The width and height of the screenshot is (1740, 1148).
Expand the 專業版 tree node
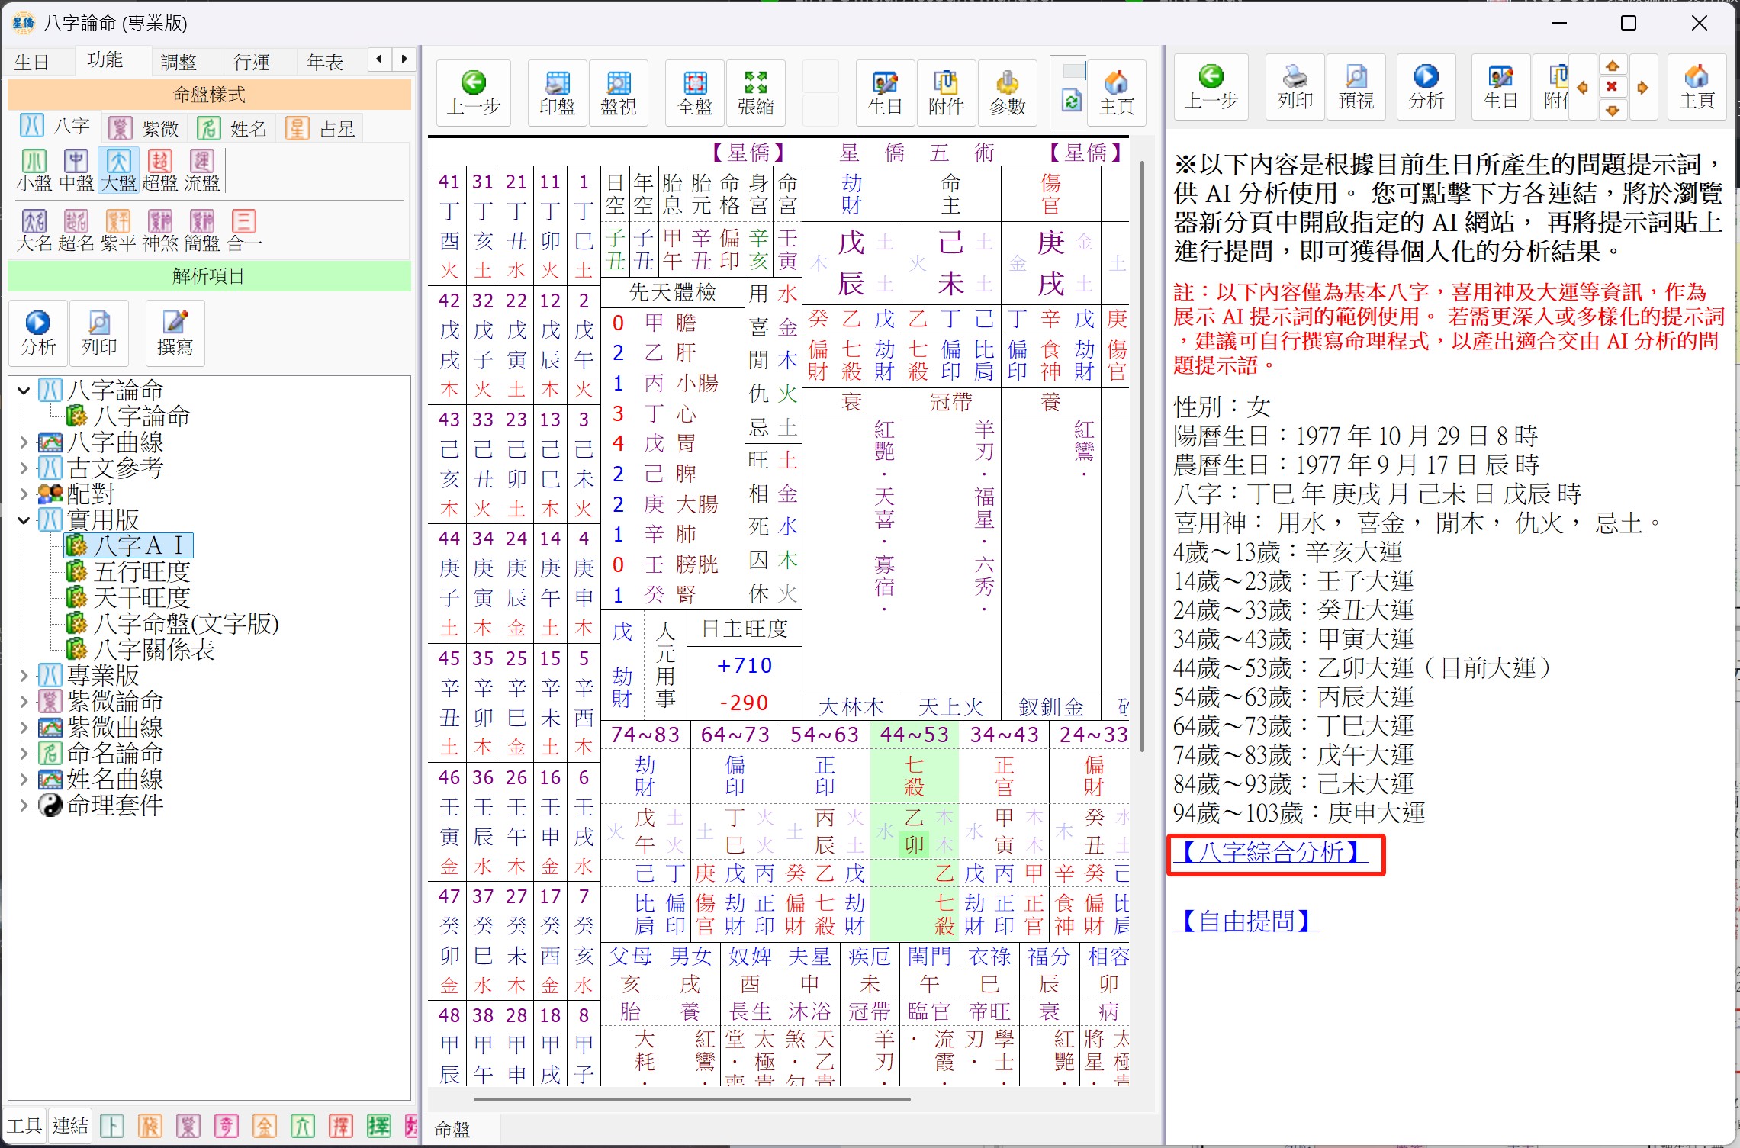pos(24,676)
